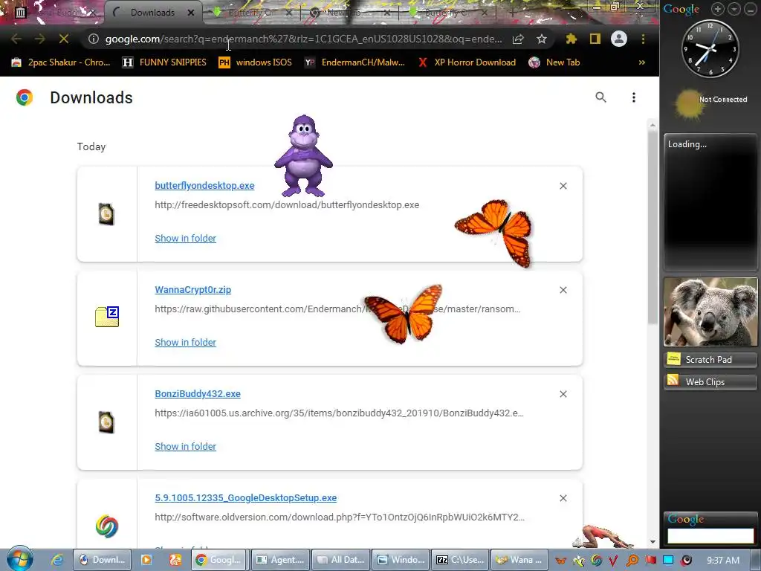Close the Downloads tab
Image resolution: width=761 pixels, height=571 pixels.
(191, 13)
